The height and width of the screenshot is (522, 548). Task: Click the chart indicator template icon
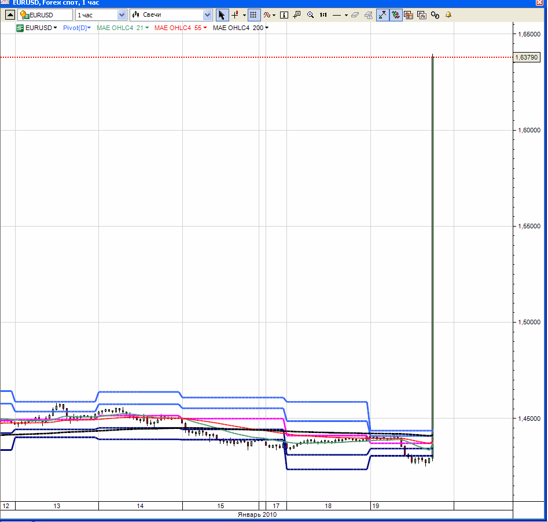(422, 15)
